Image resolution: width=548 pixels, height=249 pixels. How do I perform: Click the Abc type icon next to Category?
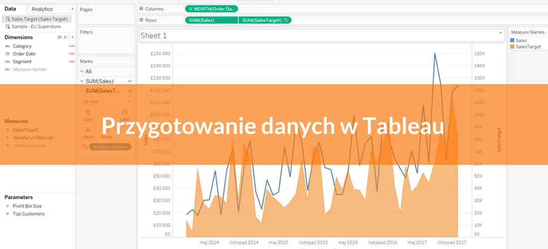coord(7,46)
